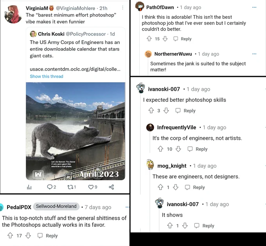Click the Sellwood-Moreland flair tag
The image size is (266, 246).
56,206
